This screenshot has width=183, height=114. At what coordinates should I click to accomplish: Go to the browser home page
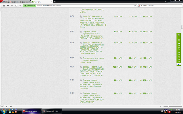pos(4,5)
